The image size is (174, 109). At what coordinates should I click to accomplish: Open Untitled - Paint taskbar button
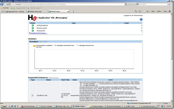pyautogui.click(x=131, y=106)
